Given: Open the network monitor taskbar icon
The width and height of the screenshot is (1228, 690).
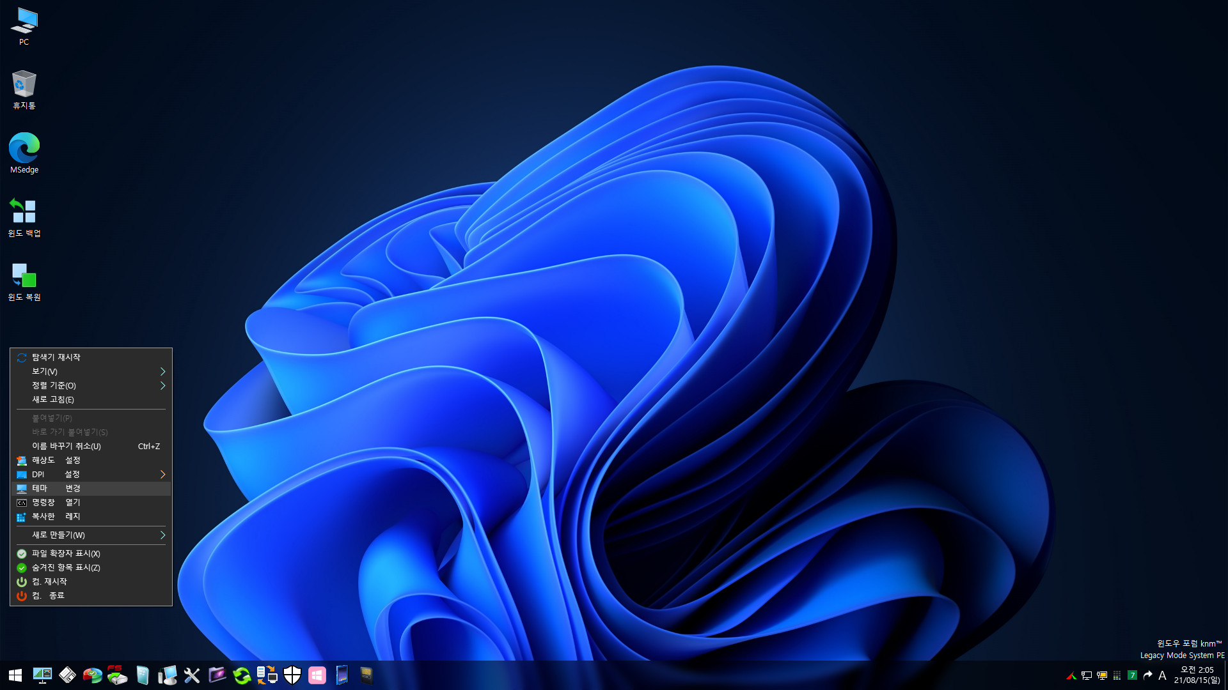Looking at the screenshot, I should tap(42, 675).
